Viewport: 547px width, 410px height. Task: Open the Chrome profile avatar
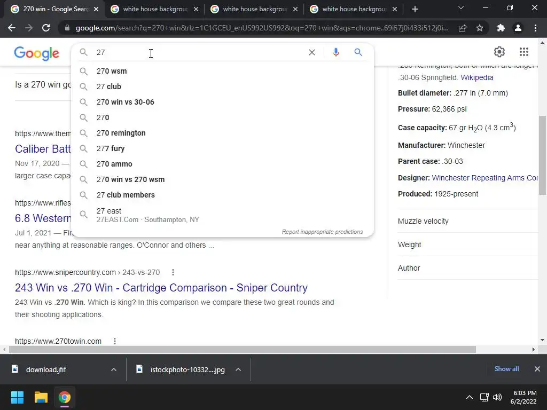pos(518,28)
